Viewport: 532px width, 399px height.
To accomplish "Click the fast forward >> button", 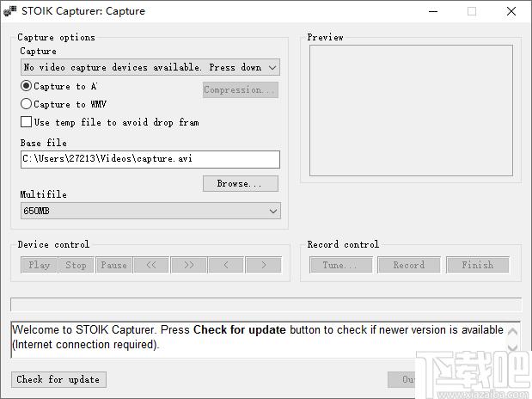I will [x=189, y=265].
